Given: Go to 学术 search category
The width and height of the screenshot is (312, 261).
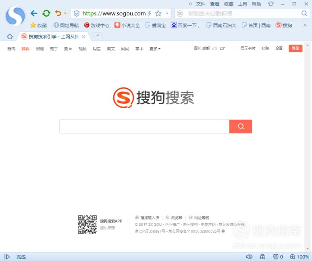Looking at the screenshot, I should (x=139, y=49).
